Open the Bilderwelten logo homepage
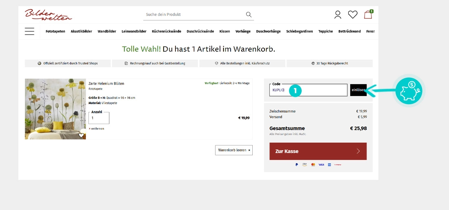The height and width of the screenshot is (210, 449). click(48, 15)
